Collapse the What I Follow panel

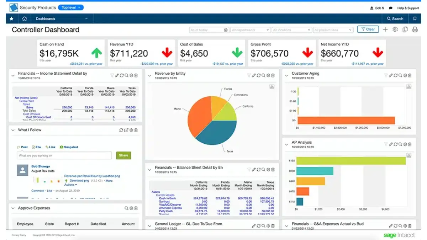click(x=13, y=130)
